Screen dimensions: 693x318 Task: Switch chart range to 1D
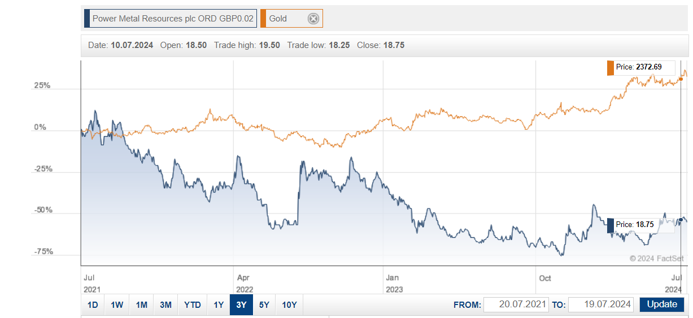point(93,305)
